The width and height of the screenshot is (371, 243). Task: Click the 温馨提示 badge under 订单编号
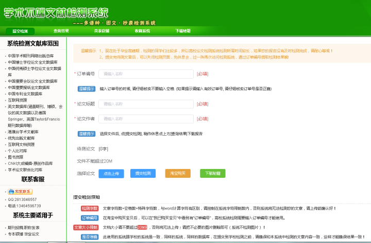(x=87, y=89)
